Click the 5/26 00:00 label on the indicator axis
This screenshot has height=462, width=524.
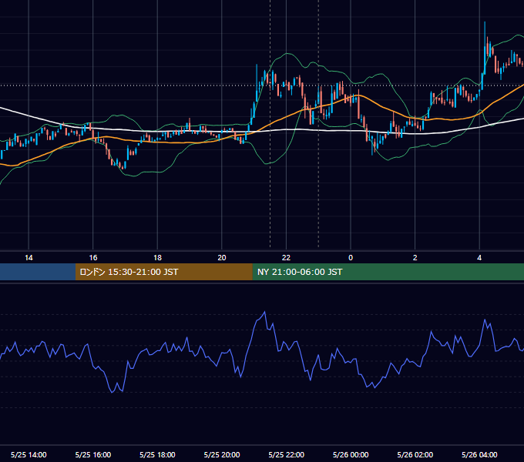(351, 454)
